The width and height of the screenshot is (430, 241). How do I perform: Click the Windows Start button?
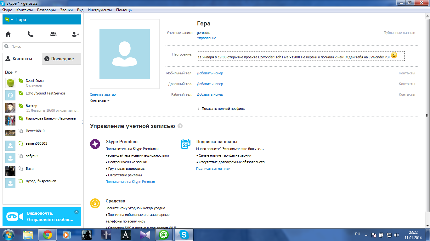(x=8, y=235)
